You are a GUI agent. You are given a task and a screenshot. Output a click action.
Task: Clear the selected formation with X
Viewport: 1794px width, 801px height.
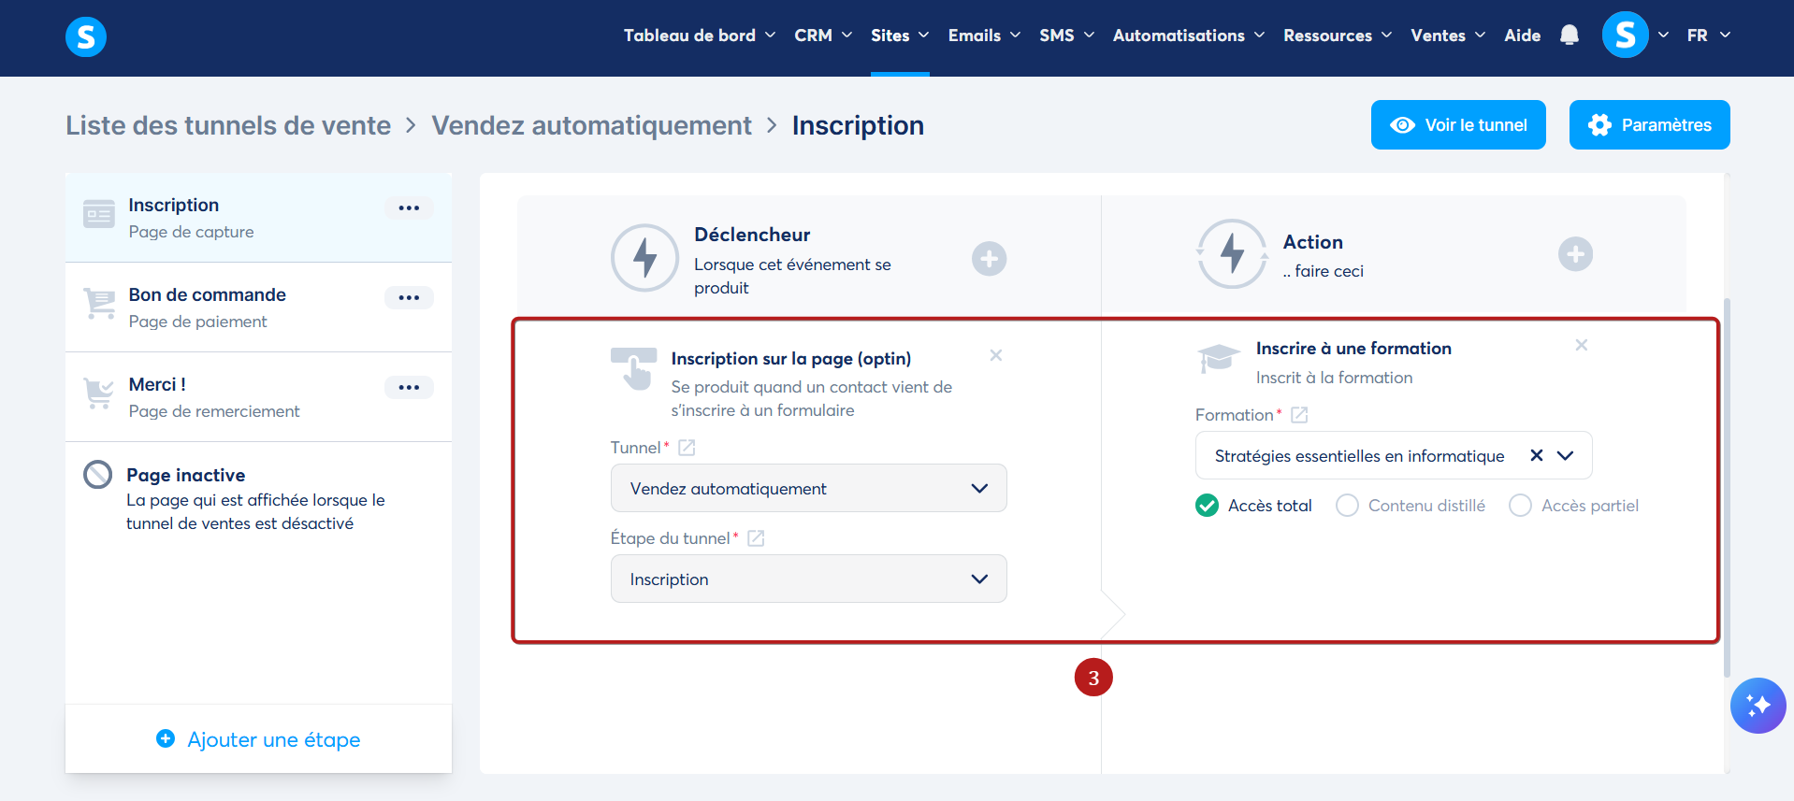tap(1536, 455)
